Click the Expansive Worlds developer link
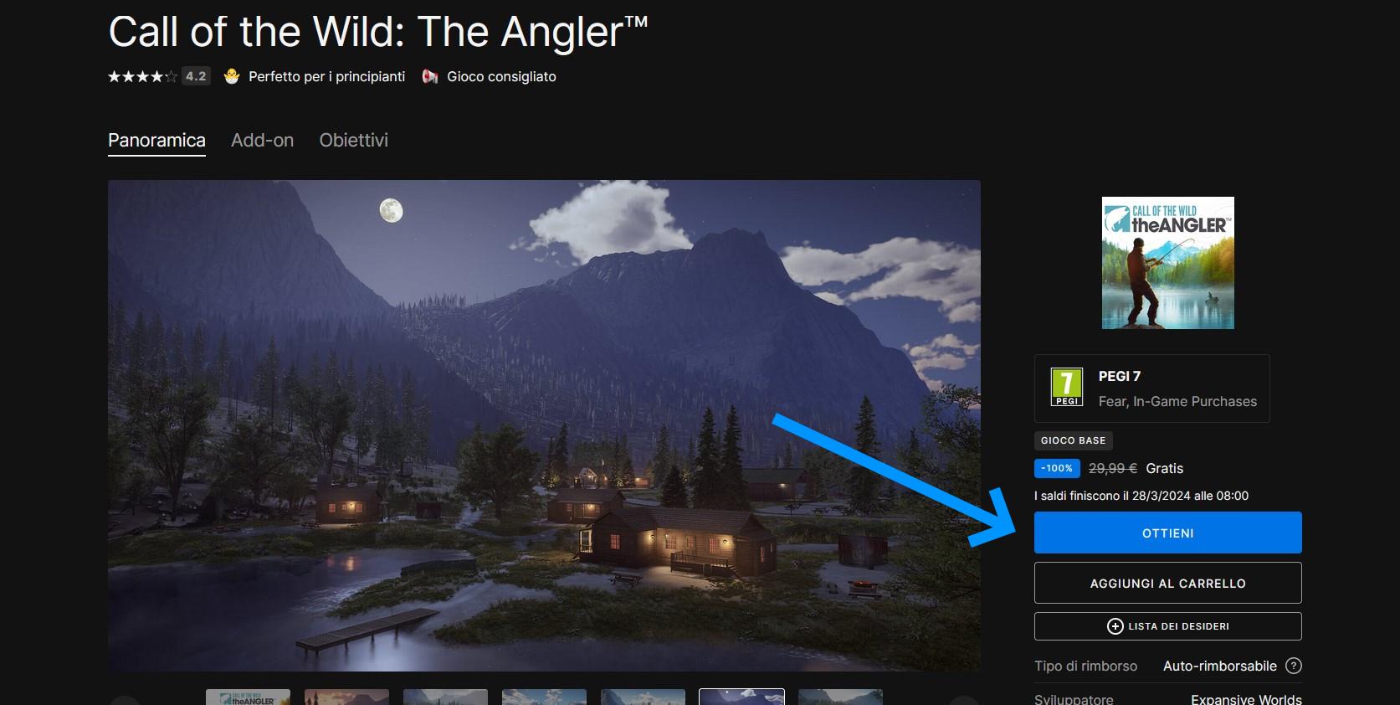The image size is (1400, 705). pos(1246,699)
